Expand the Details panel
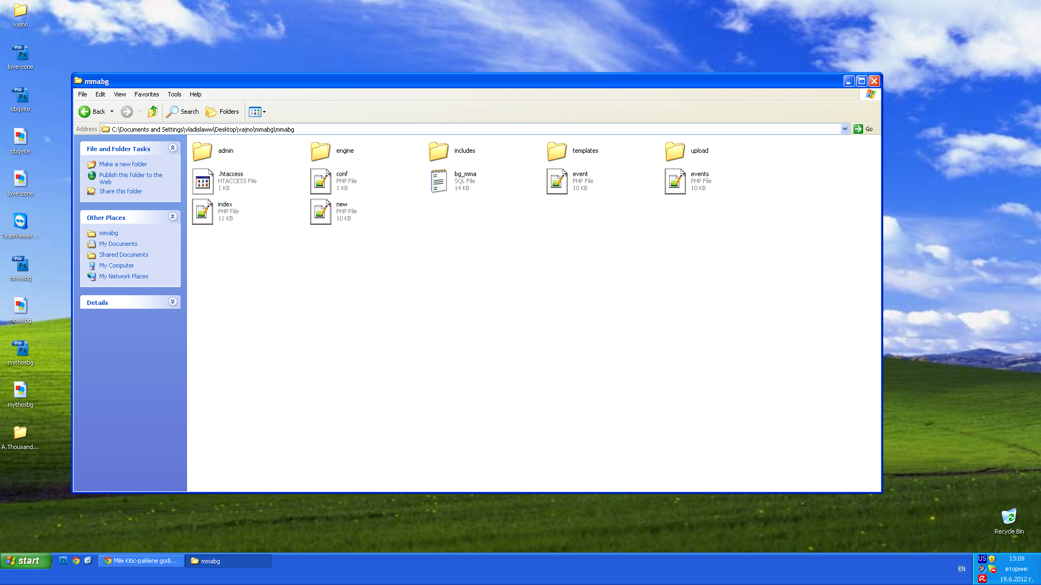 click(x=172, y=302)
